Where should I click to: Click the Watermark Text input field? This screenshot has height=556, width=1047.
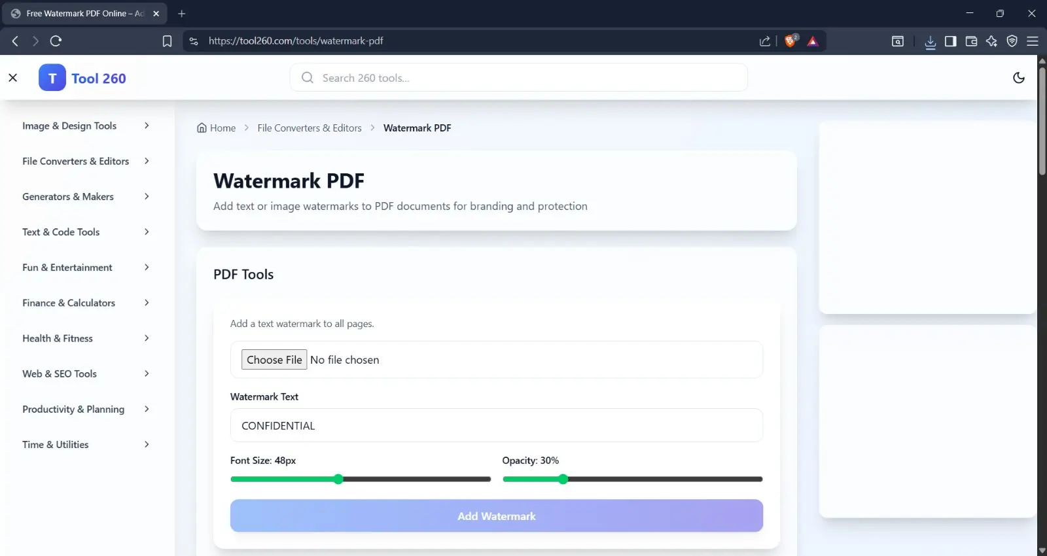[x=497, y=425]
